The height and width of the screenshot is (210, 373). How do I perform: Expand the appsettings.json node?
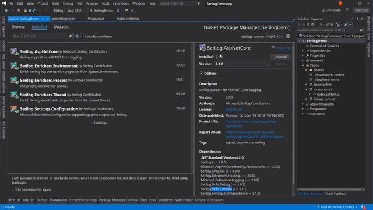coord(303,104)
